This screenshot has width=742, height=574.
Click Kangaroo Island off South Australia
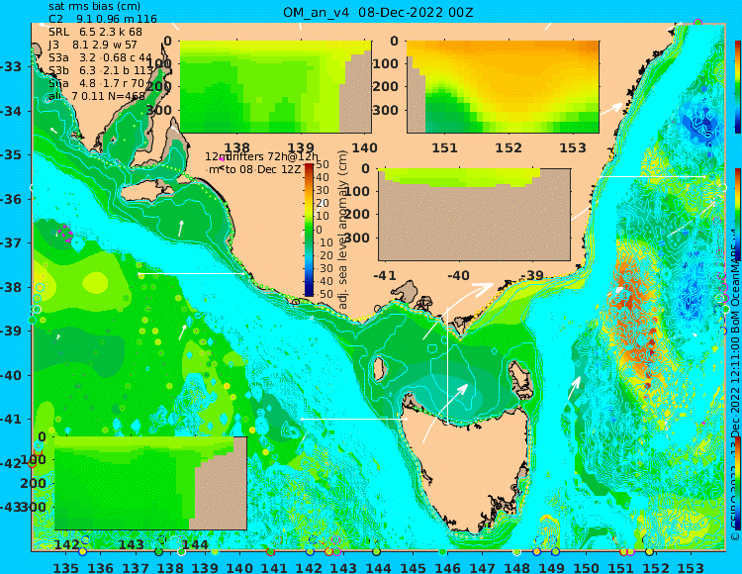coord(147,192)
